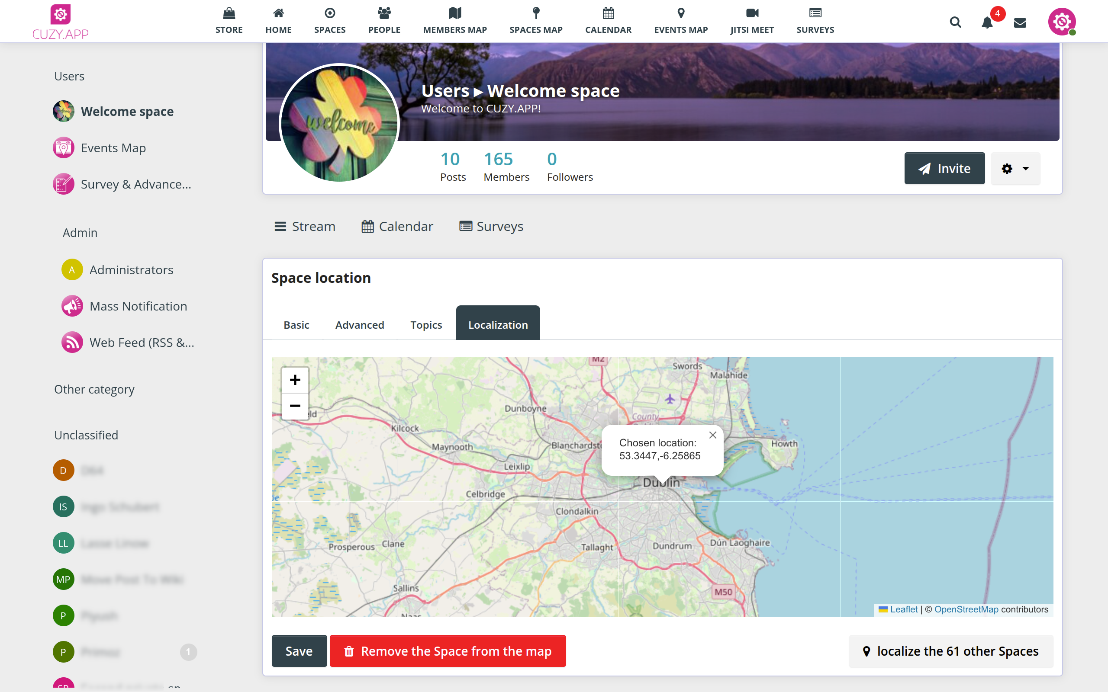Screen dimensions: 1108x692
Task: Open the user account avatar menu
Action: 1061,22
